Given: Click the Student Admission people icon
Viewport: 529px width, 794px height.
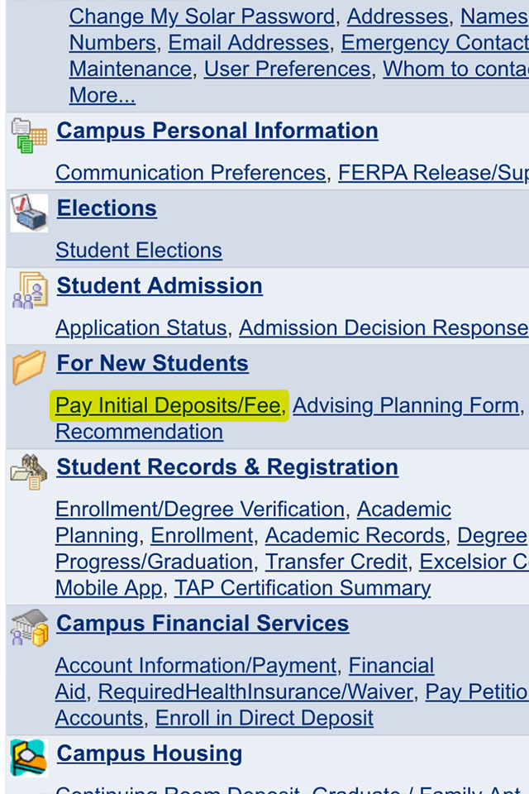Looking at the screenshot, I should [x=29, y=290].
